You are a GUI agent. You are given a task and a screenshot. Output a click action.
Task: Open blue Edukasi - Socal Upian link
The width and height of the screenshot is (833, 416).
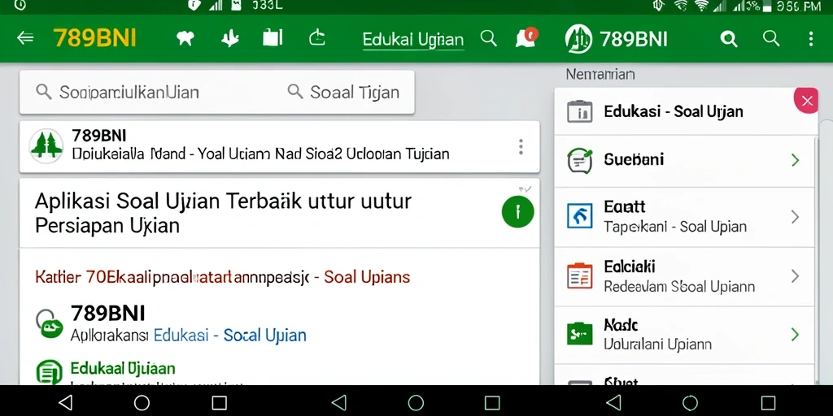(229, 336)
